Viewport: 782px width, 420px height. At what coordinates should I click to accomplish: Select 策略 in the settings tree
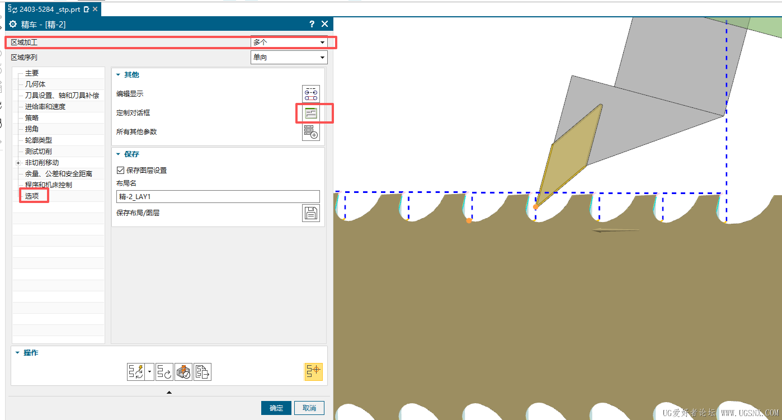coord(32,118)
